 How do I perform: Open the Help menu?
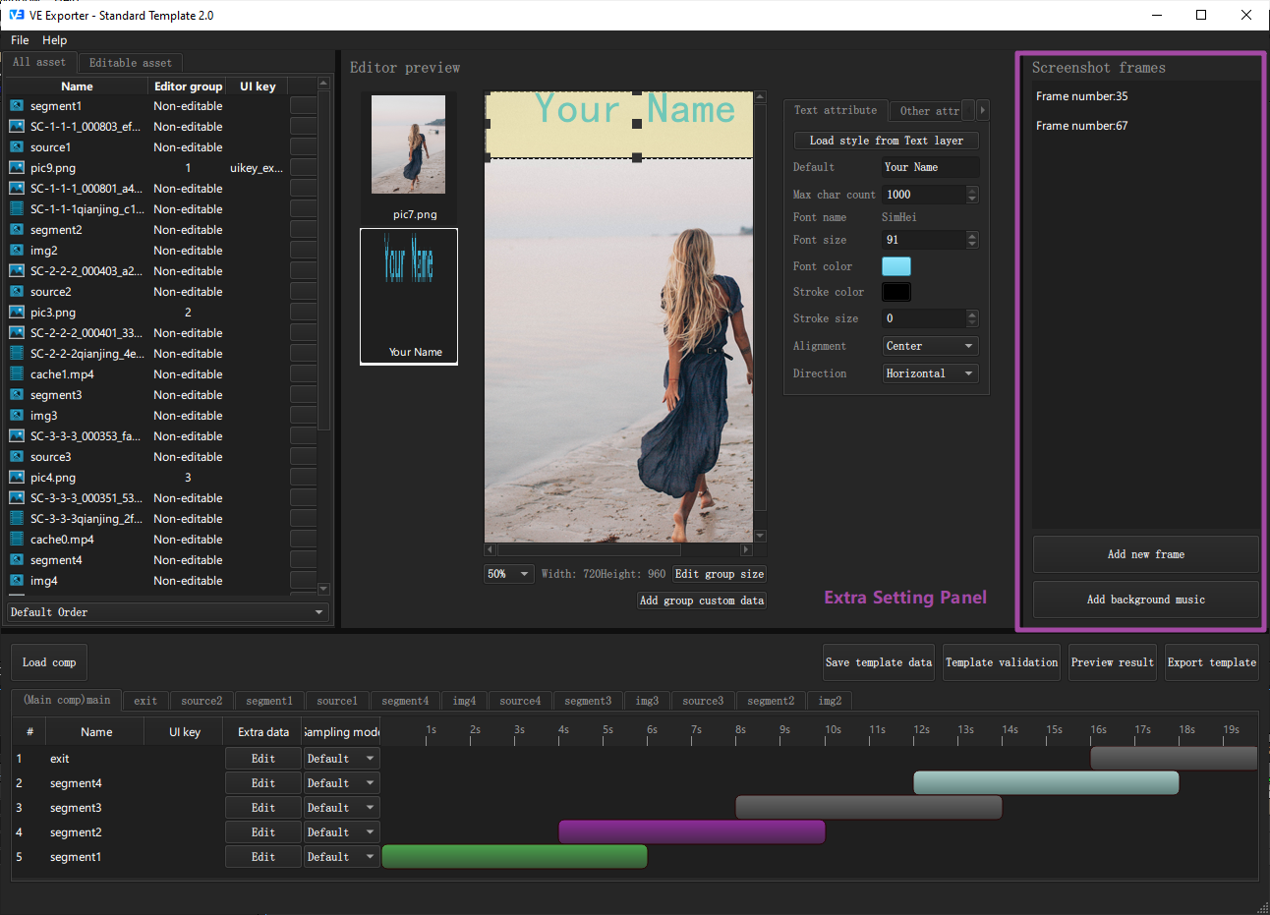point(55,40)
